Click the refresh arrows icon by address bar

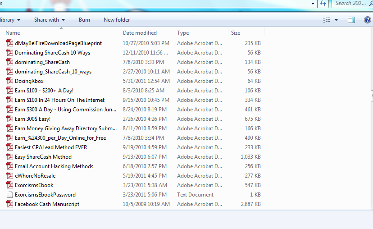pyautogui.click(x=323, y=4)
